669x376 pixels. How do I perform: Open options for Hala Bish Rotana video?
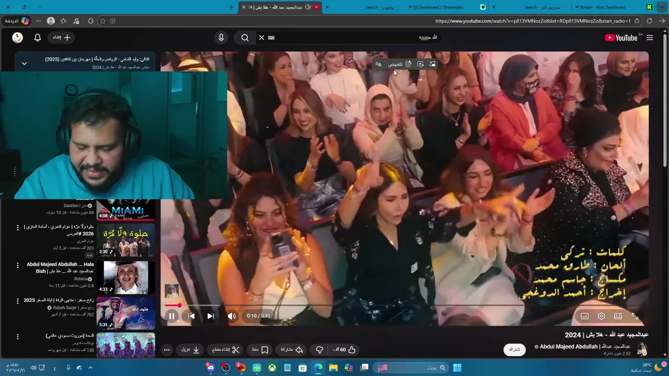point(17,265)
